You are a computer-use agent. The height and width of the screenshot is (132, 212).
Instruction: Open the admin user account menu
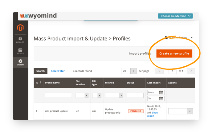[x=179, y=37]
